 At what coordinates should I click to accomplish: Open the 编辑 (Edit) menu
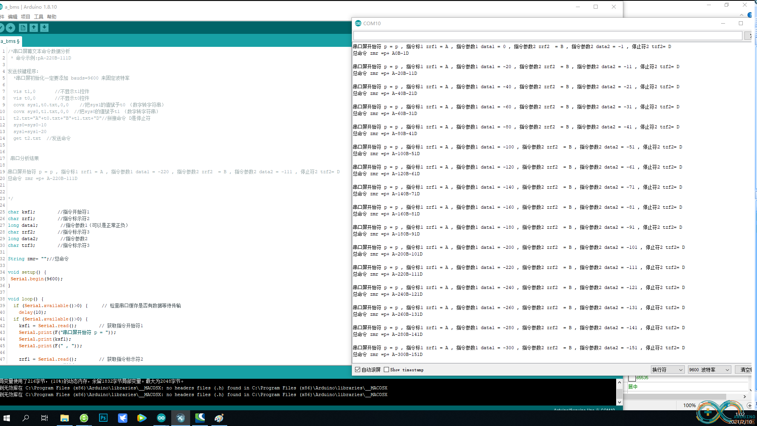point(13,17)
